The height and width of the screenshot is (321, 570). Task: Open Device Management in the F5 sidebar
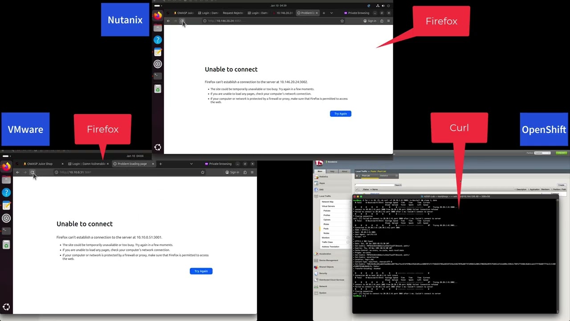329,260
